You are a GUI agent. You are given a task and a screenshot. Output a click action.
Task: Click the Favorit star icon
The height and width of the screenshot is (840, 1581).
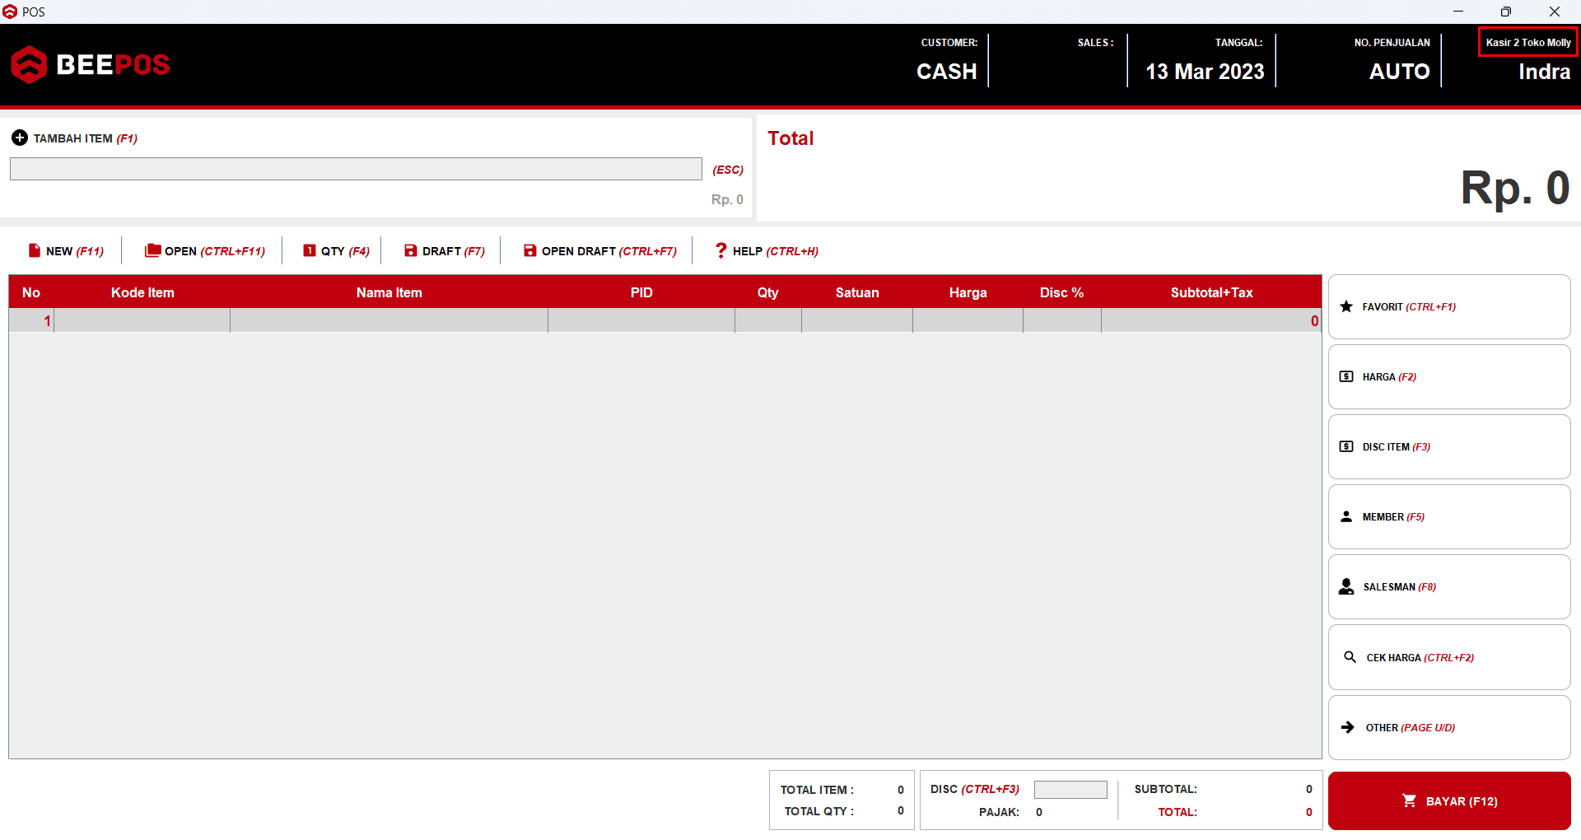click(1346, 306)
